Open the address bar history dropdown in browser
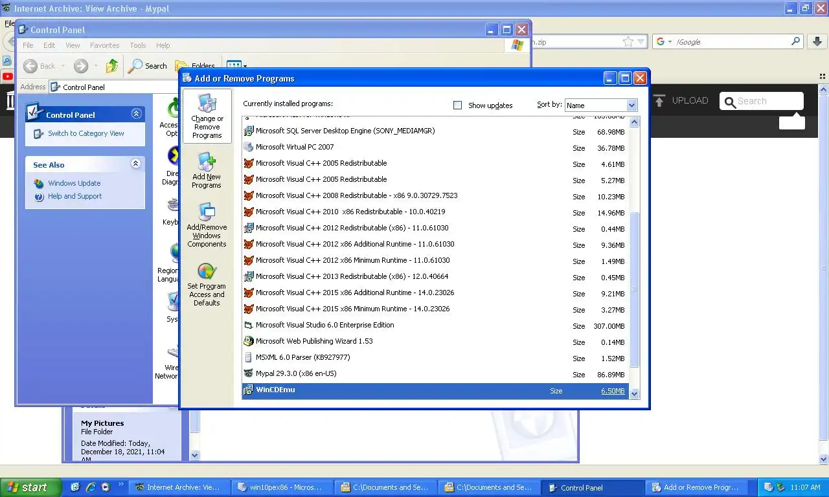The image size is (829, 497). coord(641,41)
